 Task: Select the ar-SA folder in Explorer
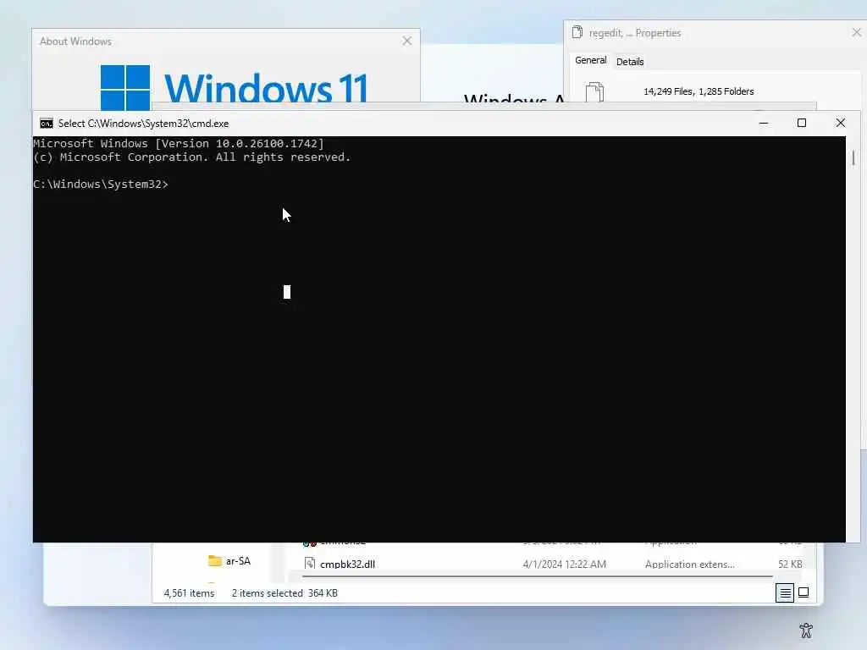point(229,561)
